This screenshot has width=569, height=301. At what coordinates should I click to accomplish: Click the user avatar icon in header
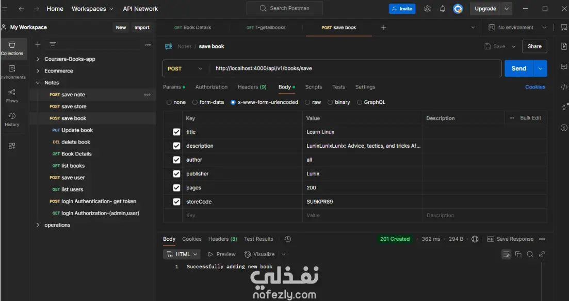(458, 9)
